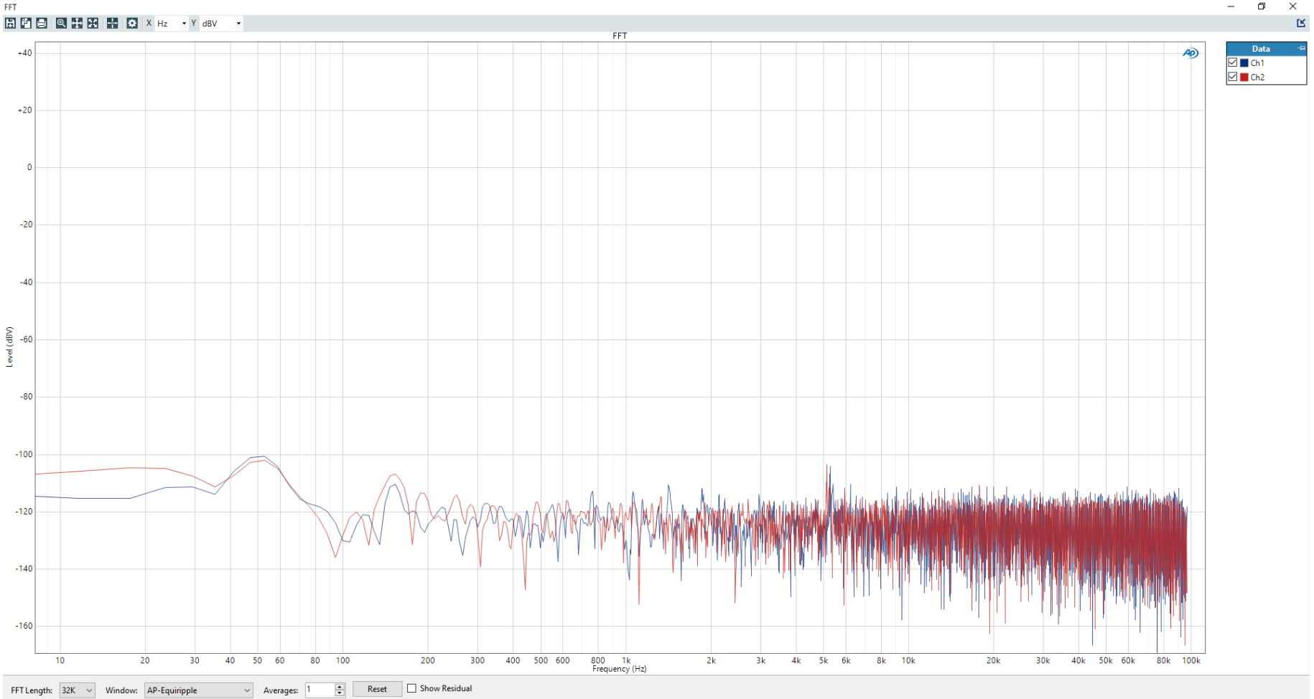Increase Averages with the up stepper arrow
The width and height of the screenshot is (1314, 699).
tap(340, 686)
